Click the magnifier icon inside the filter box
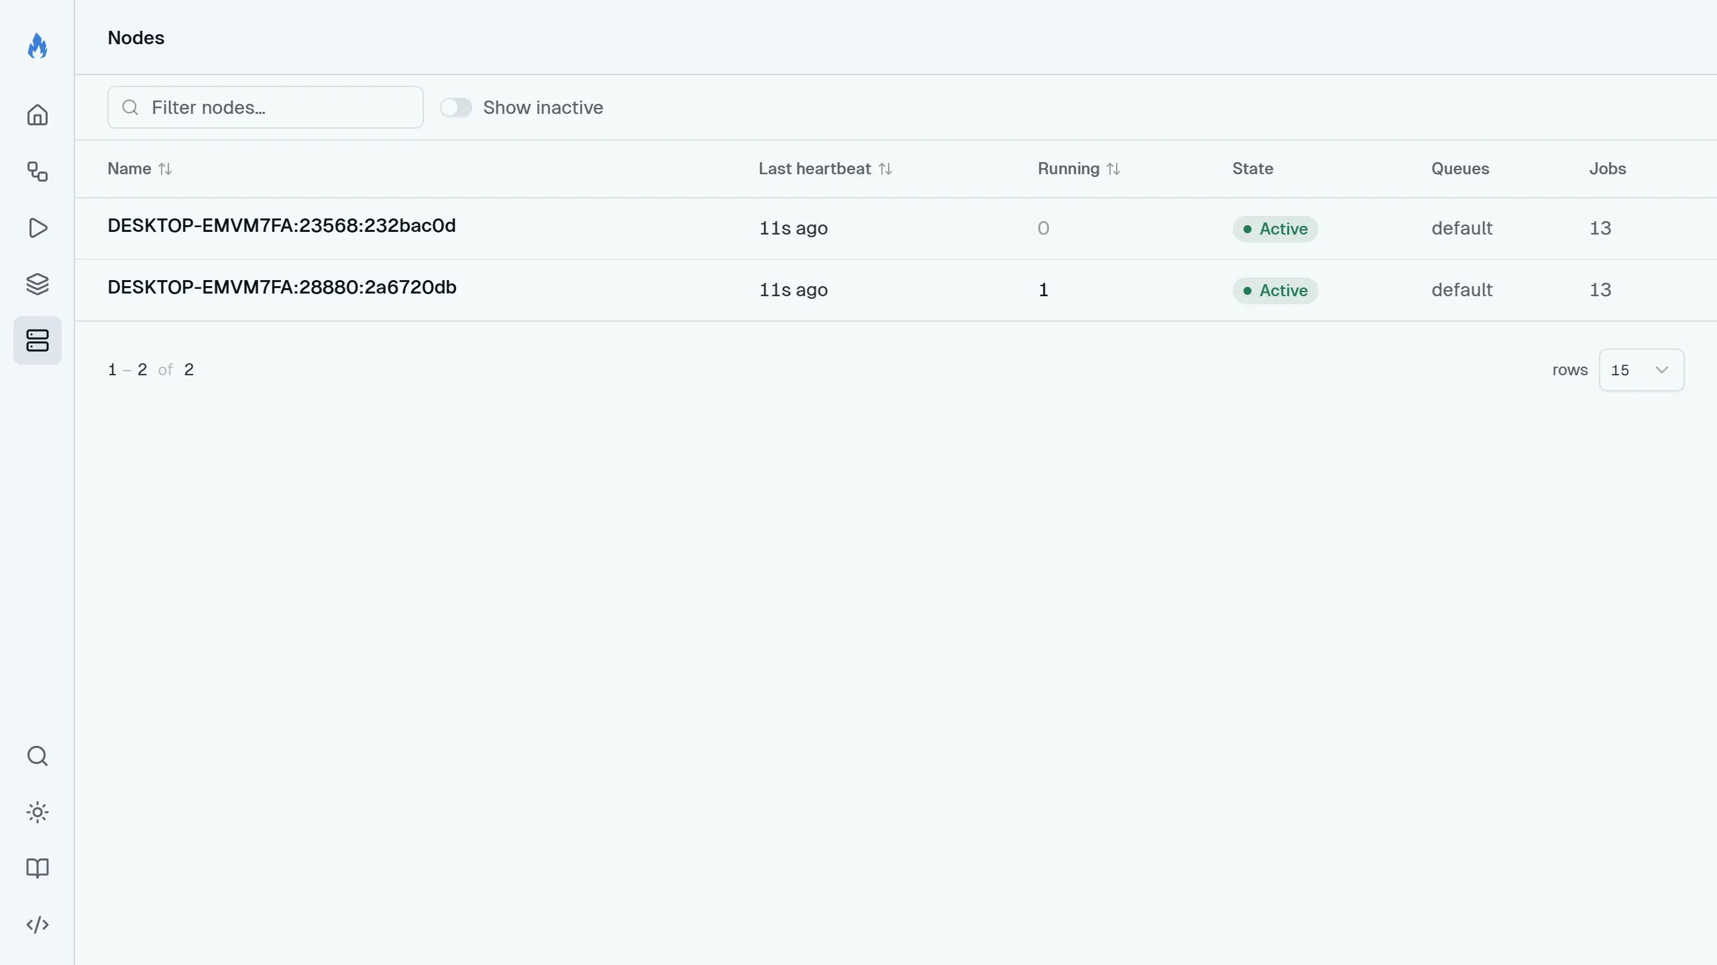 (131, 107)
